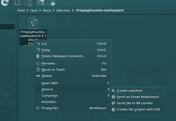Viewport: 176px width, 121px height.
Task: Open the Open With menu entry
Action: click(73, 83)
